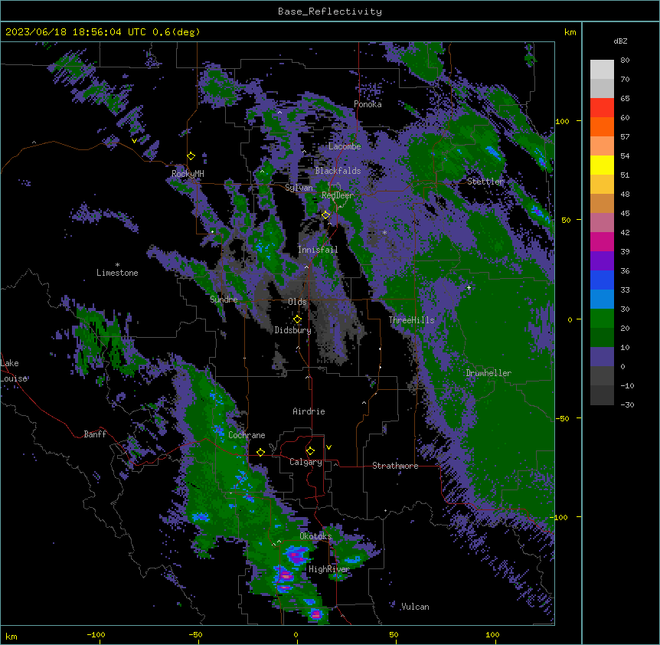Select the yellow diamond marker below Cochrane

(x=260, y=453)
